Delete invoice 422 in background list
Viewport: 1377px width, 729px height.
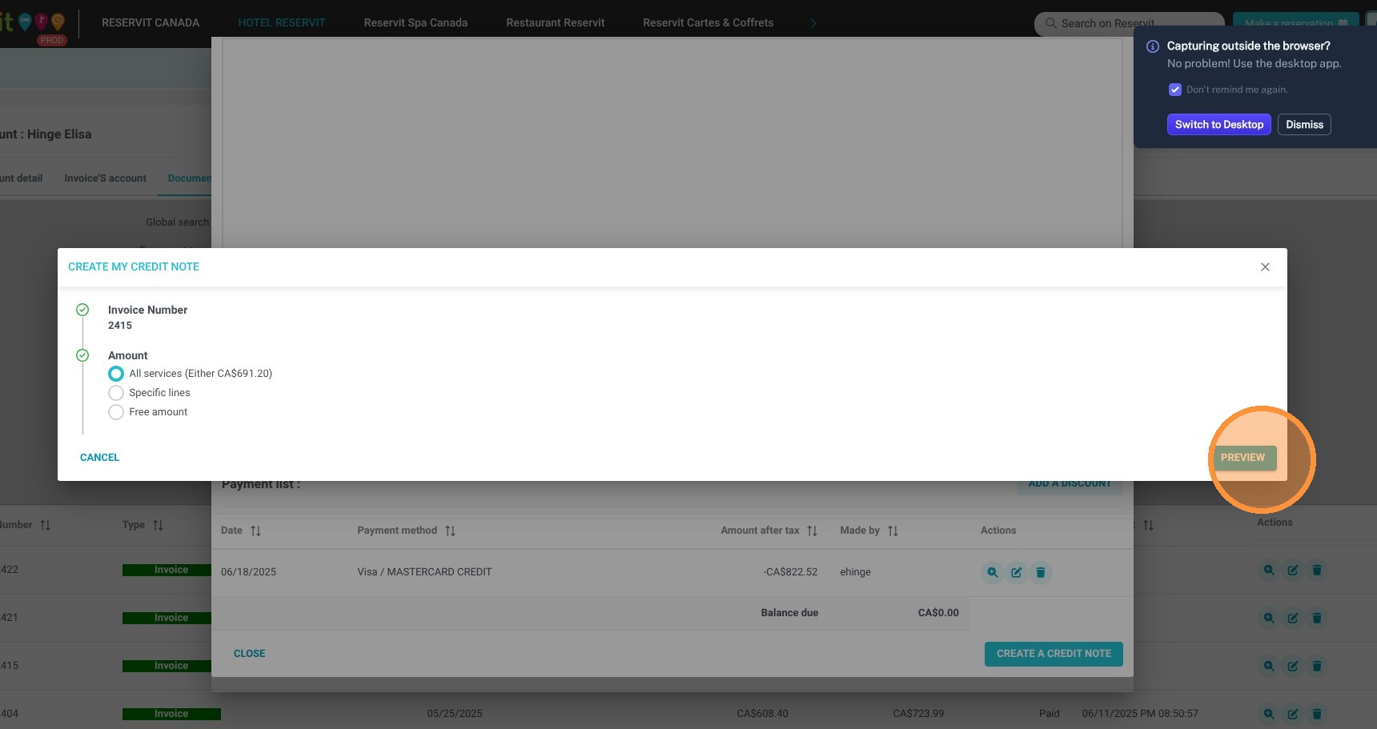[1316, 571]
